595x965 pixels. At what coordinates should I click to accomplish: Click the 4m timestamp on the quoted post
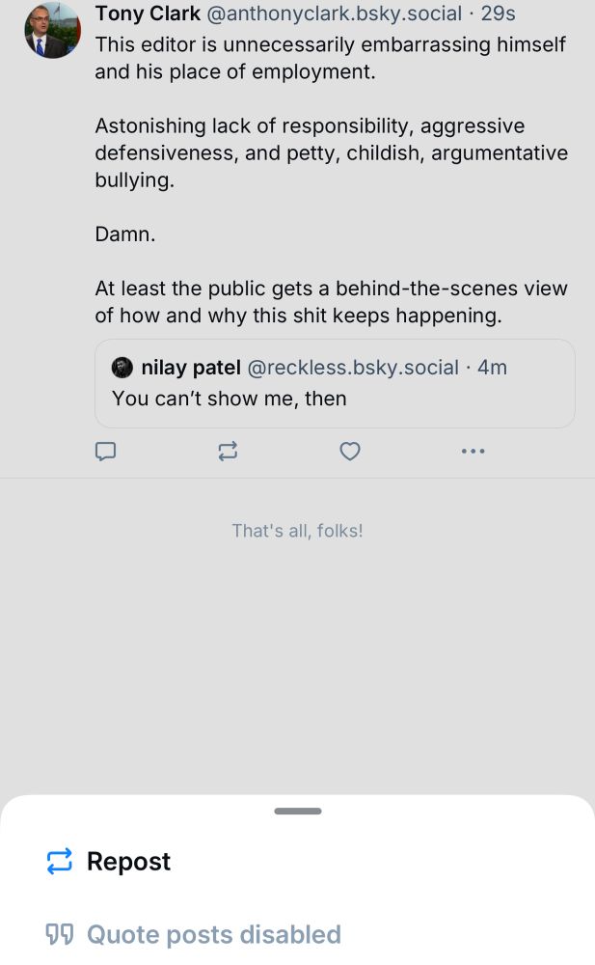point(492,368)
